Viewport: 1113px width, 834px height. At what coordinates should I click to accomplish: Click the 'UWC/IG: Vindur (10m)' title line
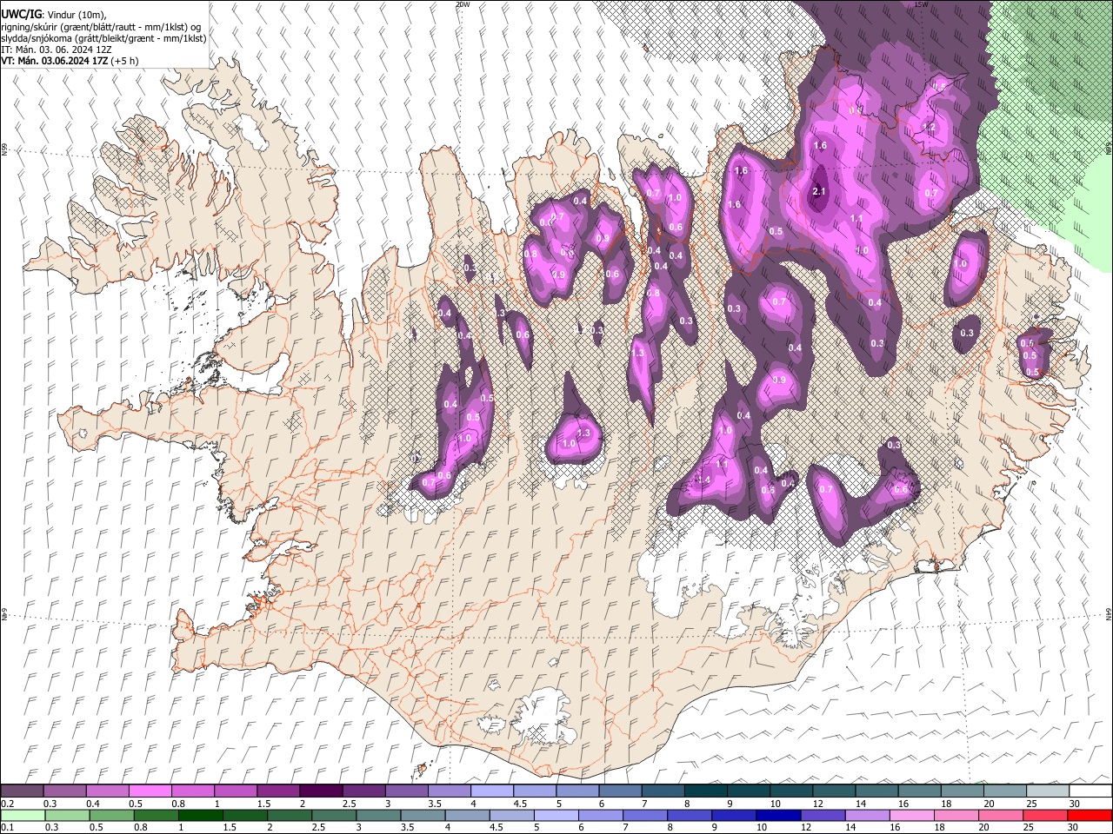(53, 14)
